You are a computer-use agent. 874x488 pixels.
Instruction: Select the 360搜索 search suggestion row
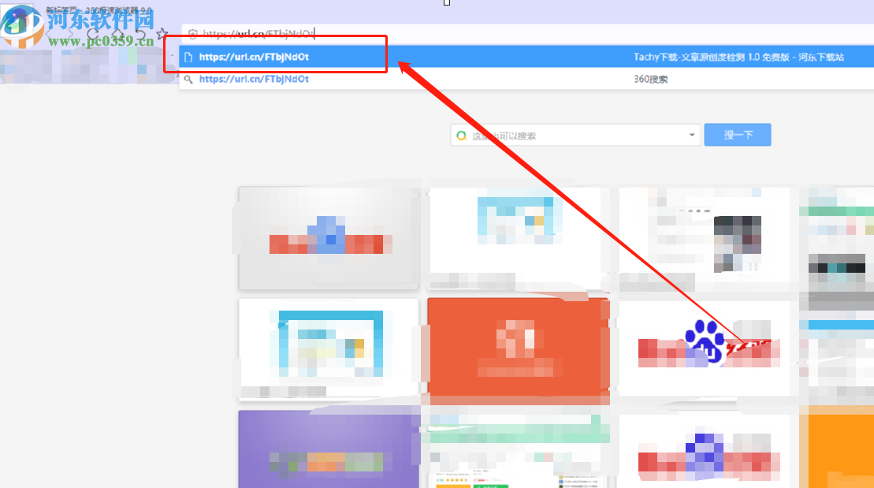(526, 79)
